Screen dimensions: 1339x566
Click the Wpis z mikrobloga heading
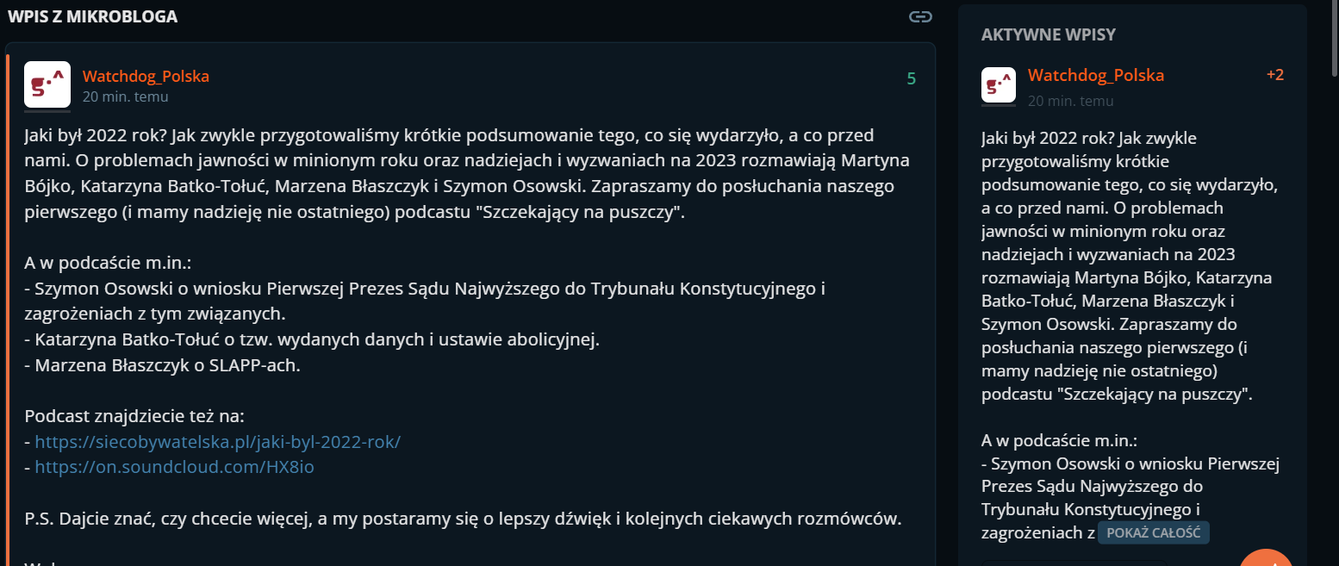pyautogui.click(x=92, y=16)
